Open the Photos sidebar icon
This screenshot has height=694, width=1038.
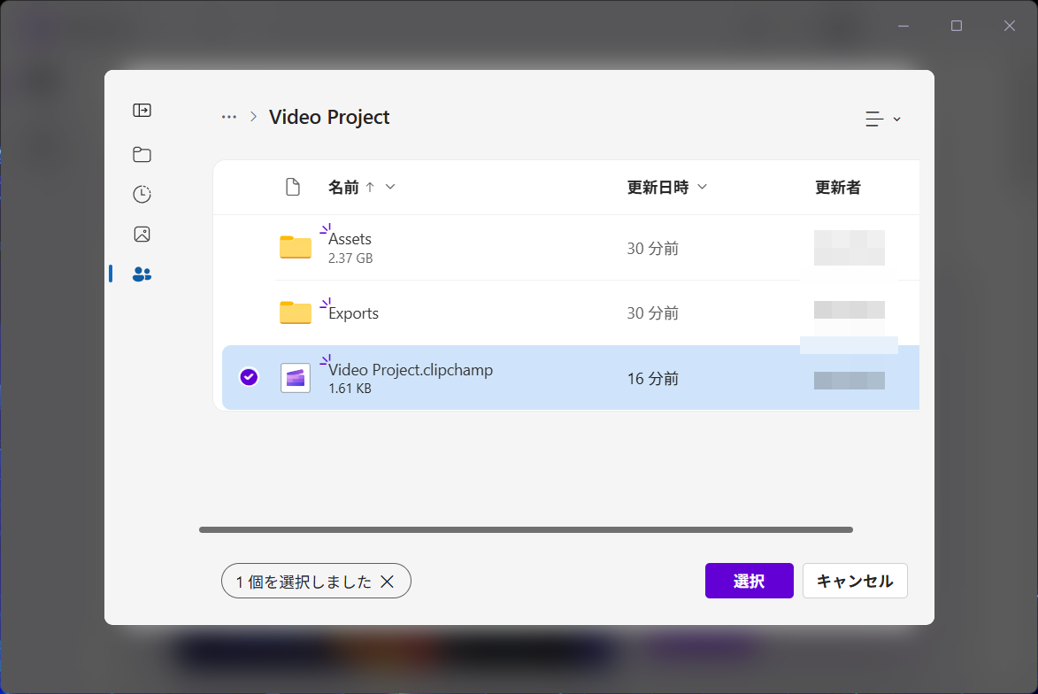click(142, 234)
